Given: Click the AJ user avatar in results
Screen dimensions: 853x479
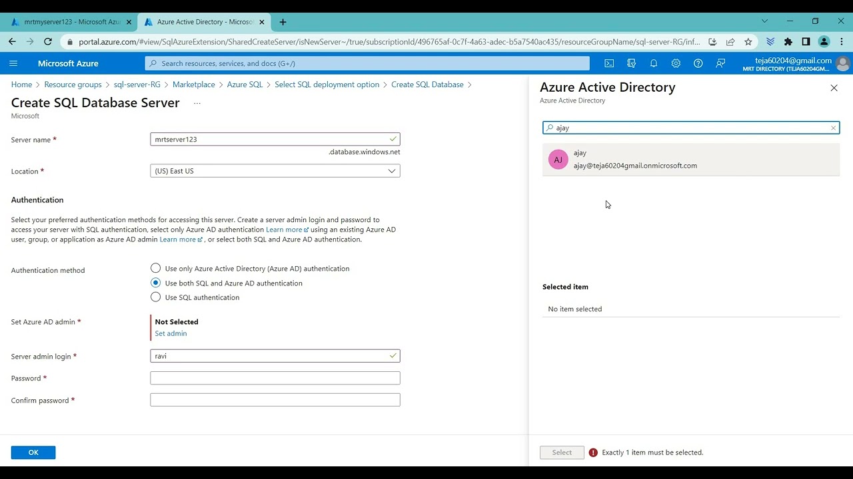Looking at the screenshot, I should point(558,160).
